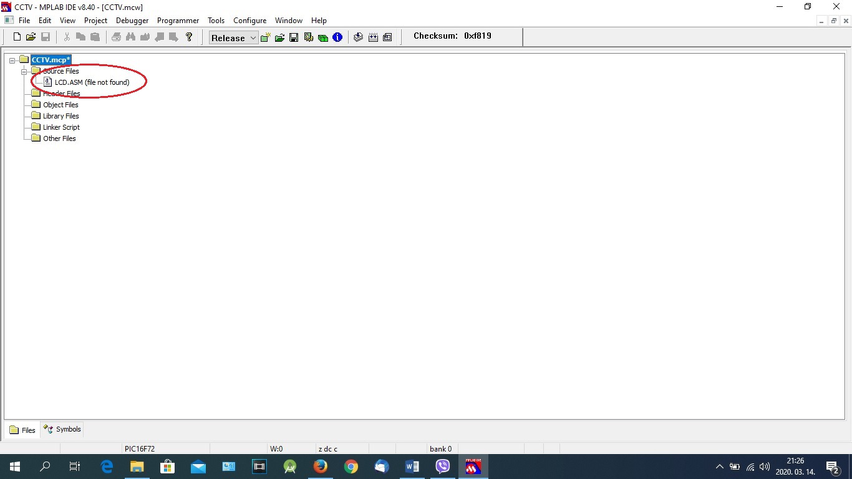
Task: Switch to the Symbols tab
Action: (62, 429)
